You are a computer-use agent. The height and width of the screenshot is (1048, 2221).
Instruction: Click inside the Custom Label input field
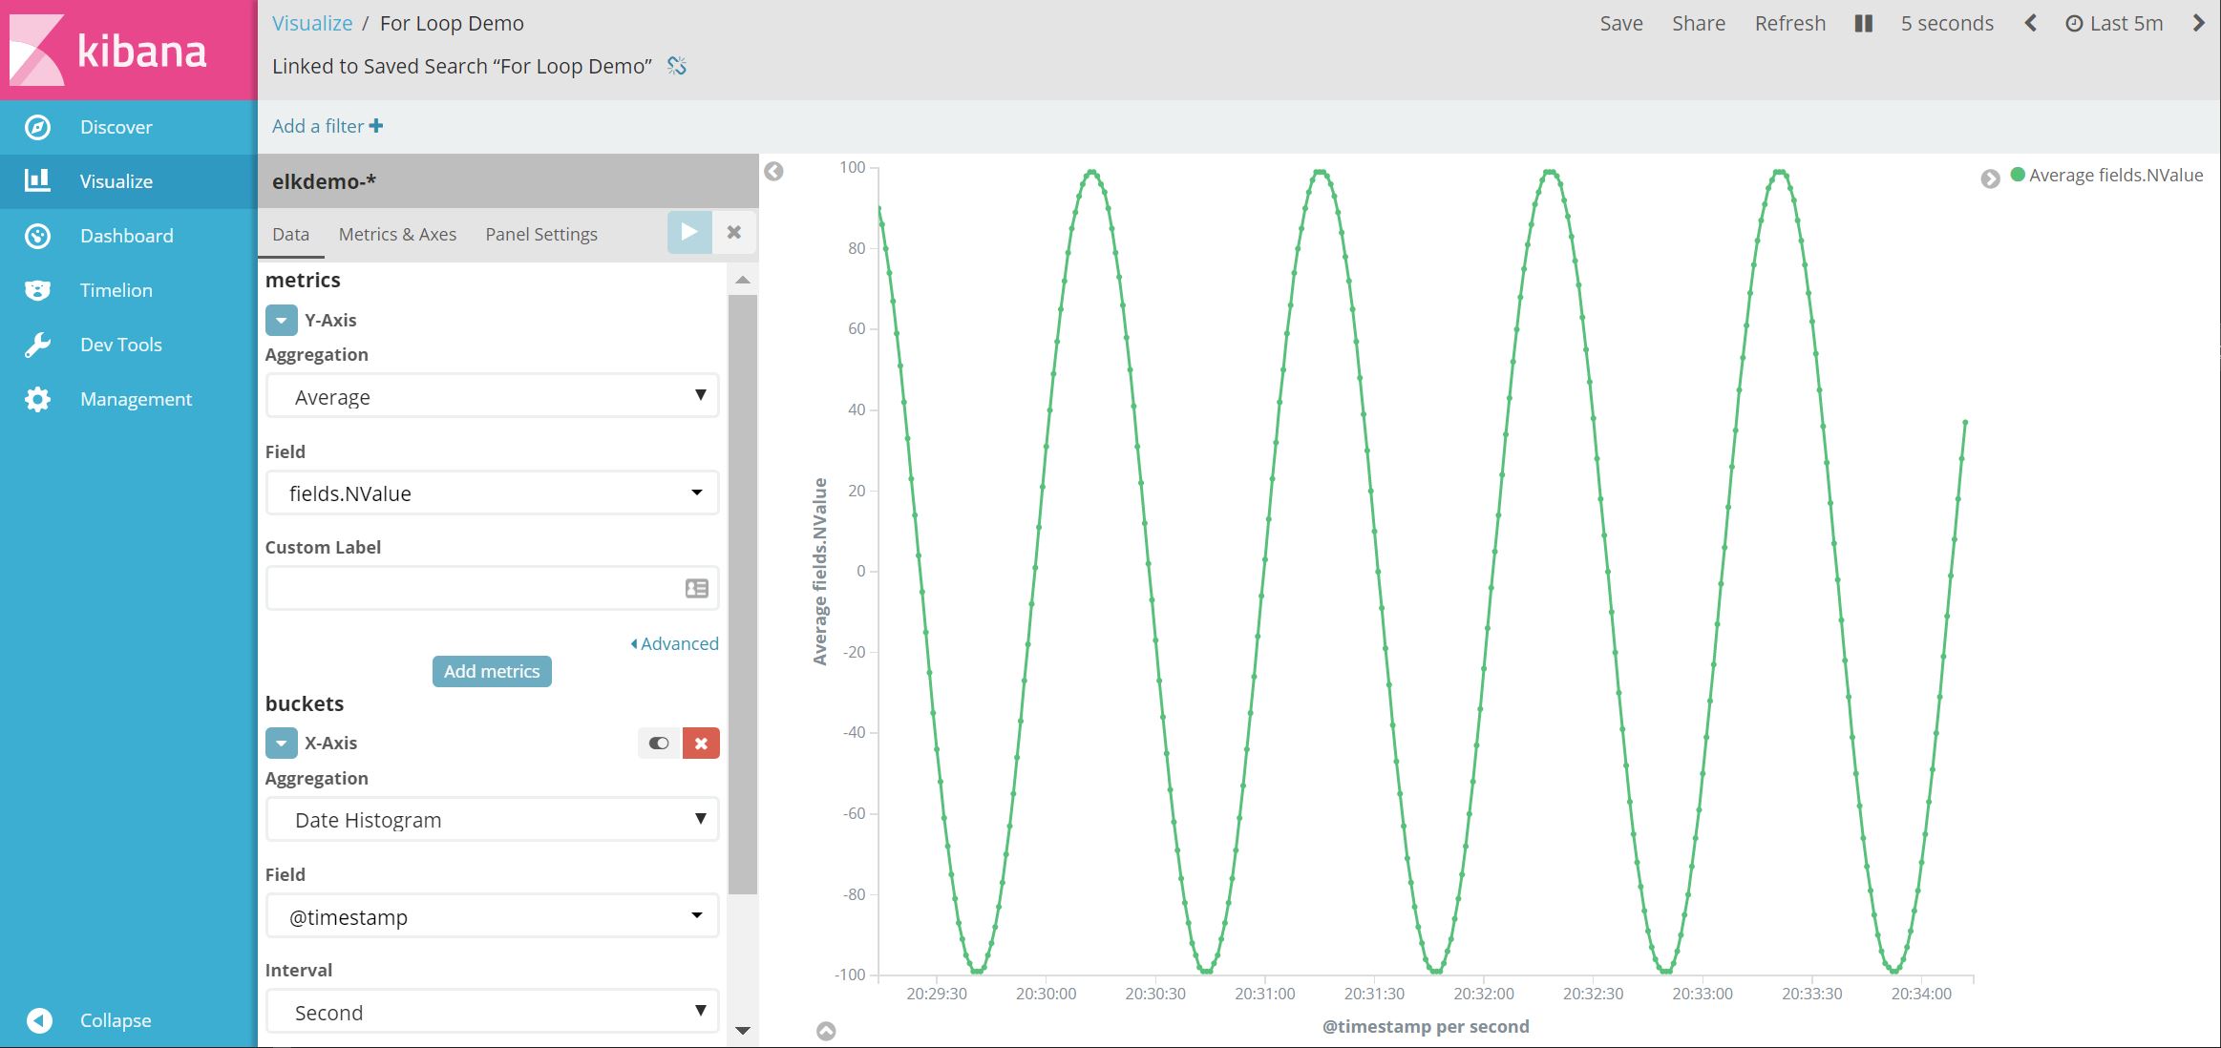(477, 587)
